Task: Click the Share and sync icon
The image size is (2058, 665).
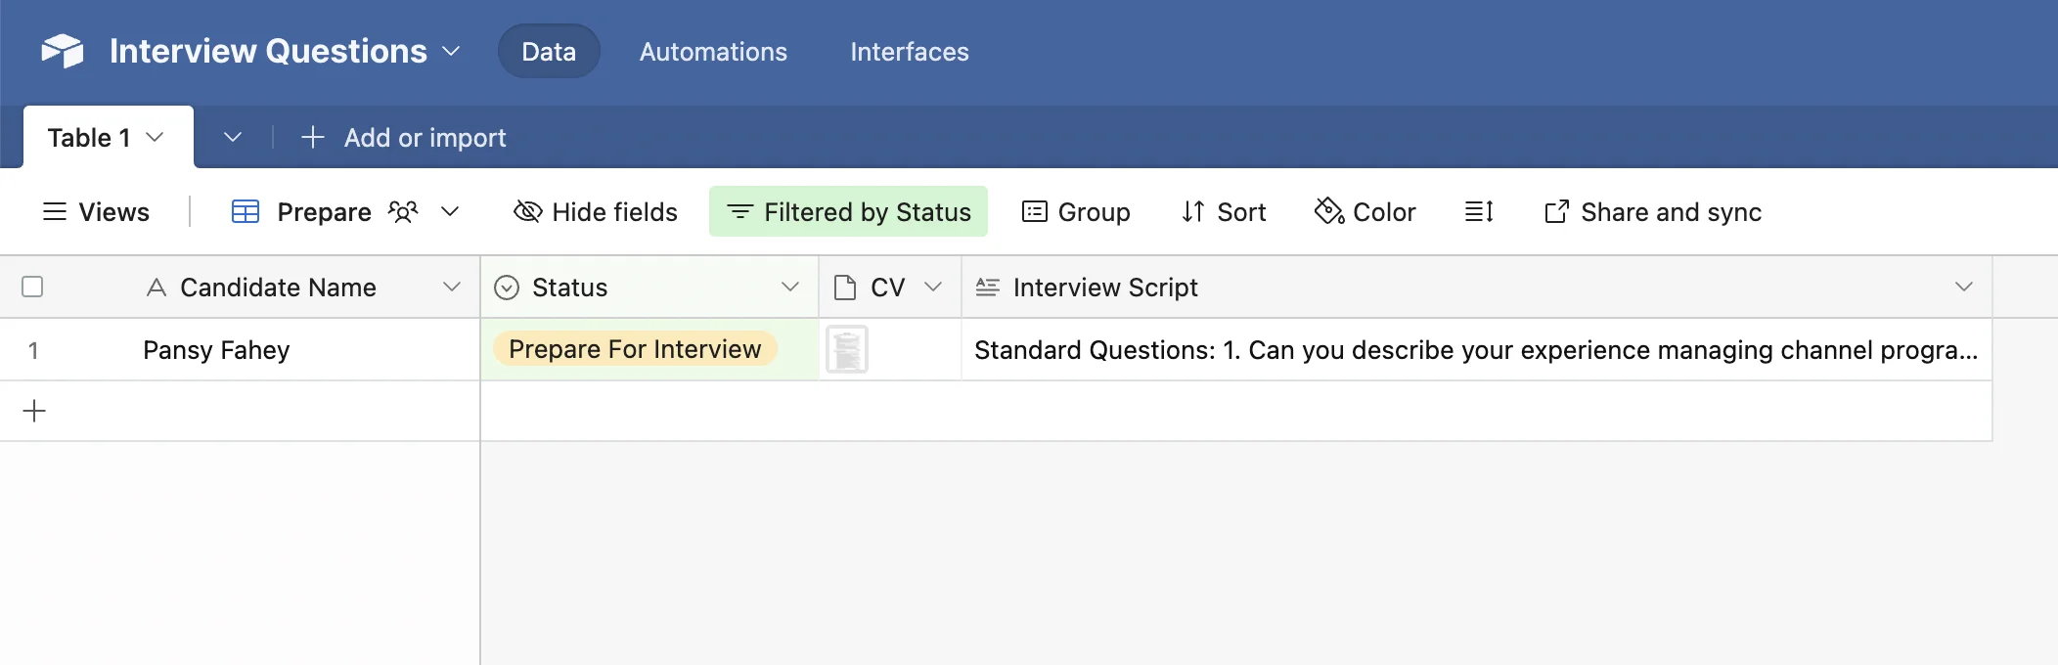Action: [1556, 211]
